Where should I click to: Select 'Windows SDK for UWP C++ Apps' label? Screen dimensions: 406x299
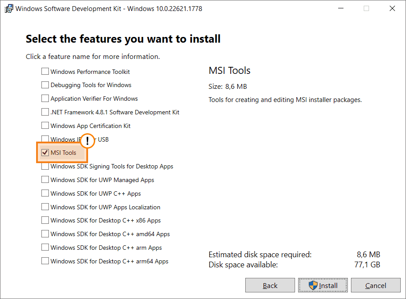96,194
